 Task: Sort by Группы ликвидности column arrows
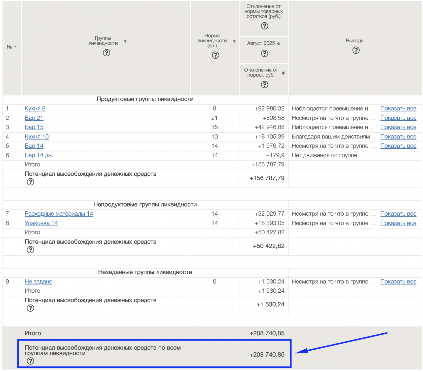tap(125, 41)
